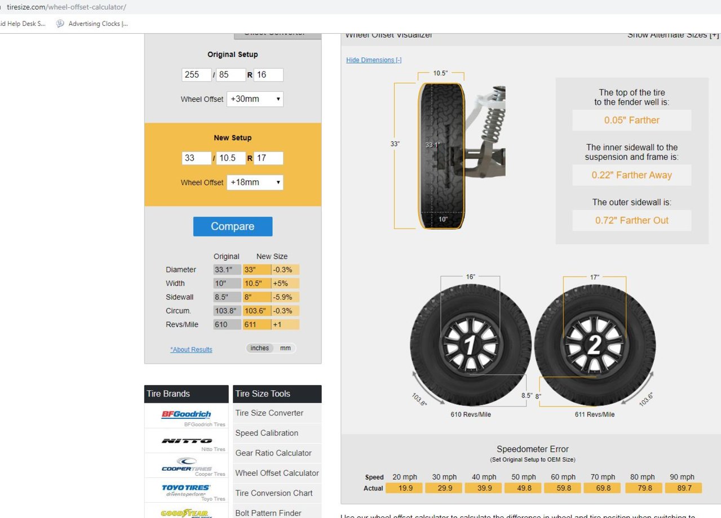Click the Diameter new size 33" cell

click(x=257, y=270)
